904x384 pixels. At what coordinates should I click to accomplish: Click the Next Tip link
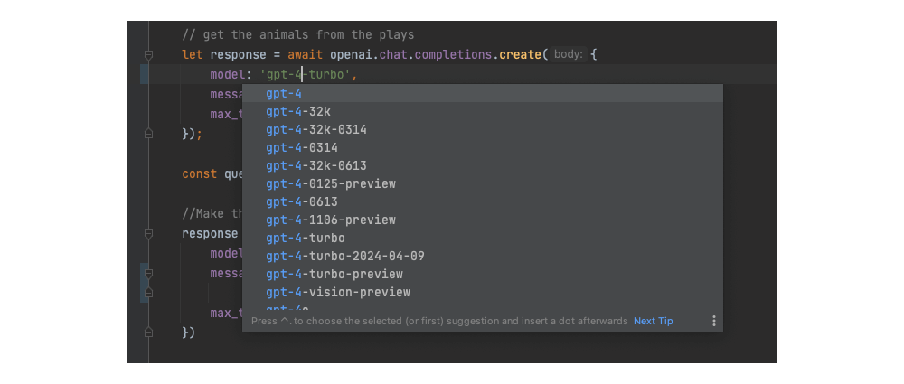(x=653, y=321)
